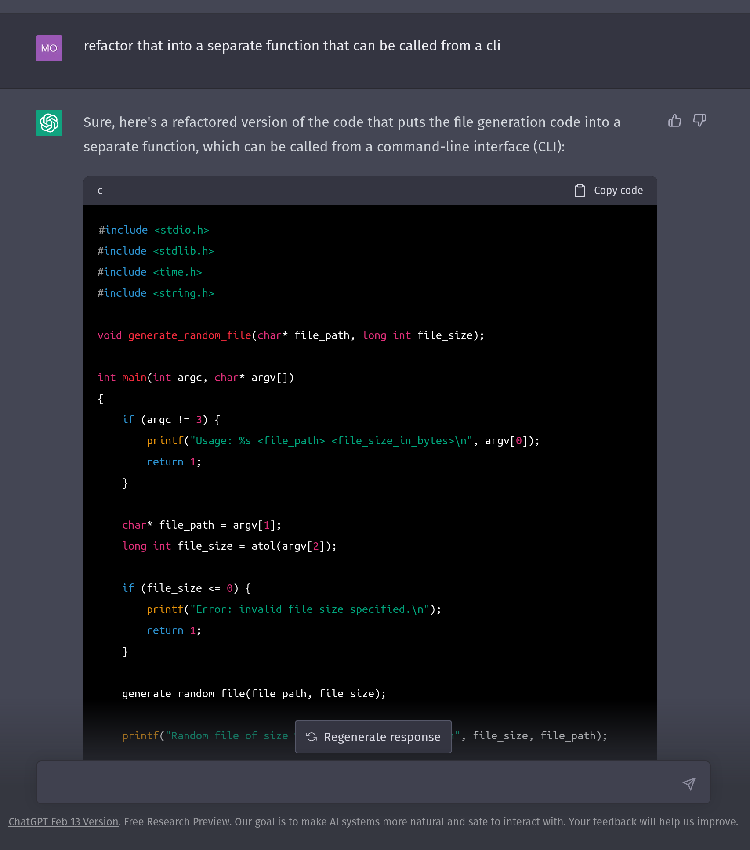Click the MO user avatar
The image size is (750, 850).
pyautogui.click(x=49, y=48)
